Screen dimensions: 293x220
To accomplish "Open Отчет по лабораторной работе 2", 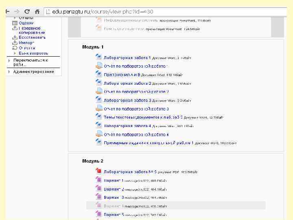I will click(x=136, y=92).
